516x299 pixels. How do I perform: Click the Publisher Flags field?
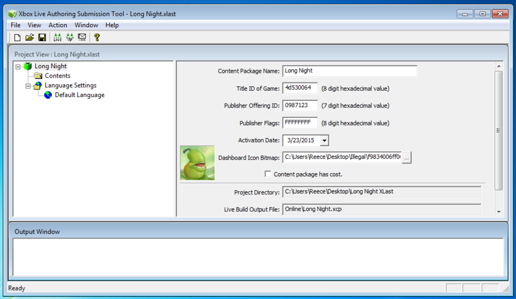(300, 123)
